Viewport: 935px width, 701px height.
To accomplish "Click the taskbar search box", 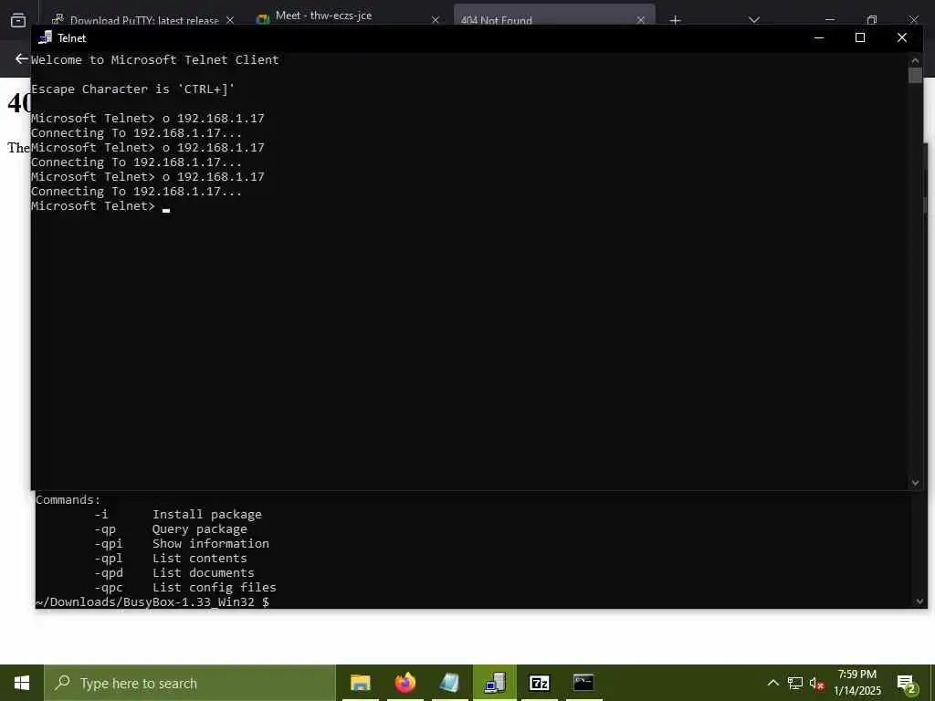I will click(x=190, y=683).
